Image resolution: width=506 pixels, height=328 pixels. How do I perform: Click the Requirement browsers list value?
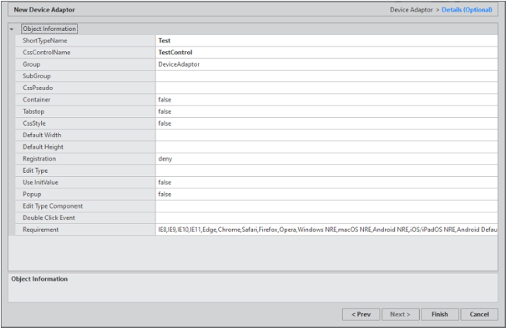[x=326, y=230]
